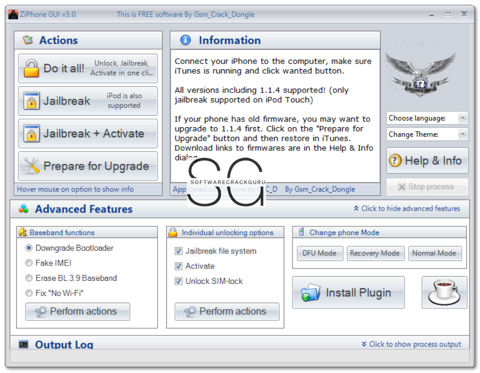
Task: Expand process output in Output Log
Action: point(411,344)
